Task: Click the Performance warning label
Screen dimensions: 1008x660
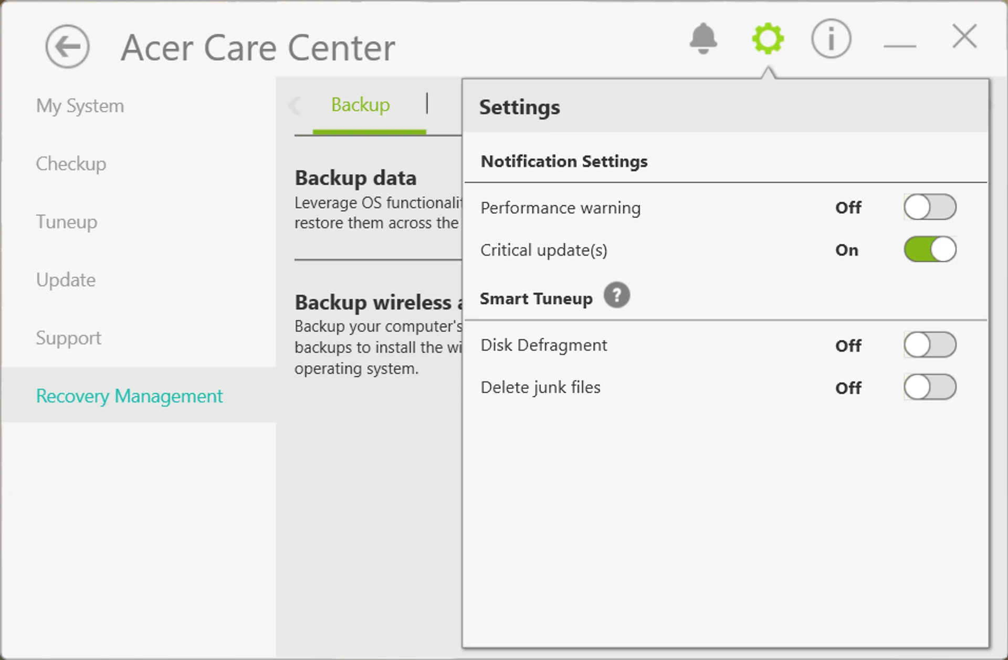Action: 560,208
